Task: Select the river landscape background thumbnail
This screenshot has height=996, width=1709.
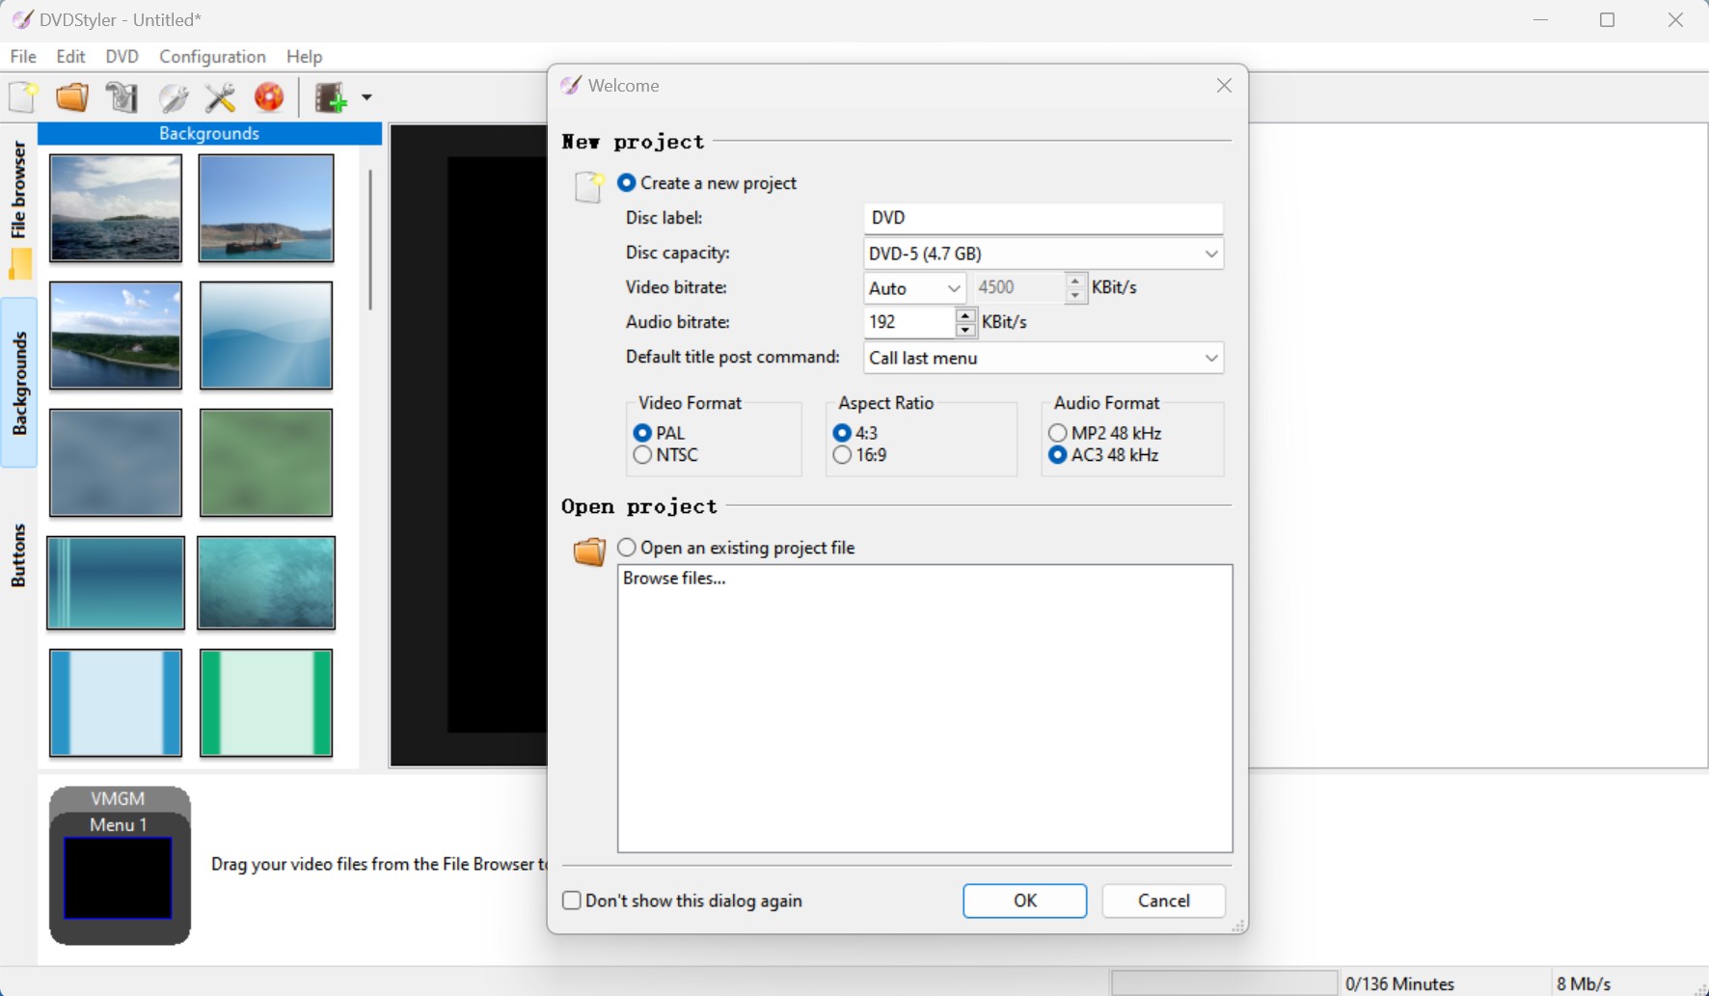Action: coord(116,336)
